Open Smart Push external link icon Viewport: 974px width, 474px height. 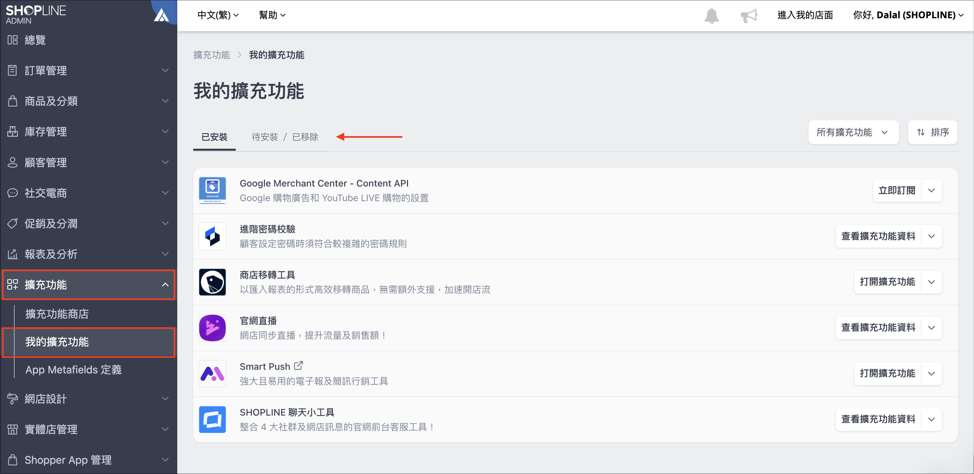[298, 365]
